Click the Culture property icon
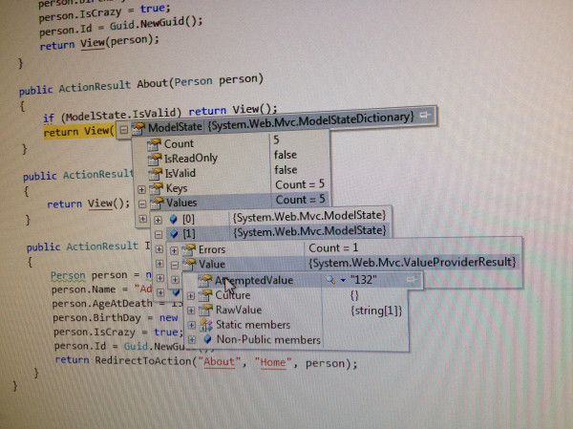The height and width of the screenshot is (429, 573). tap(205, 295)
